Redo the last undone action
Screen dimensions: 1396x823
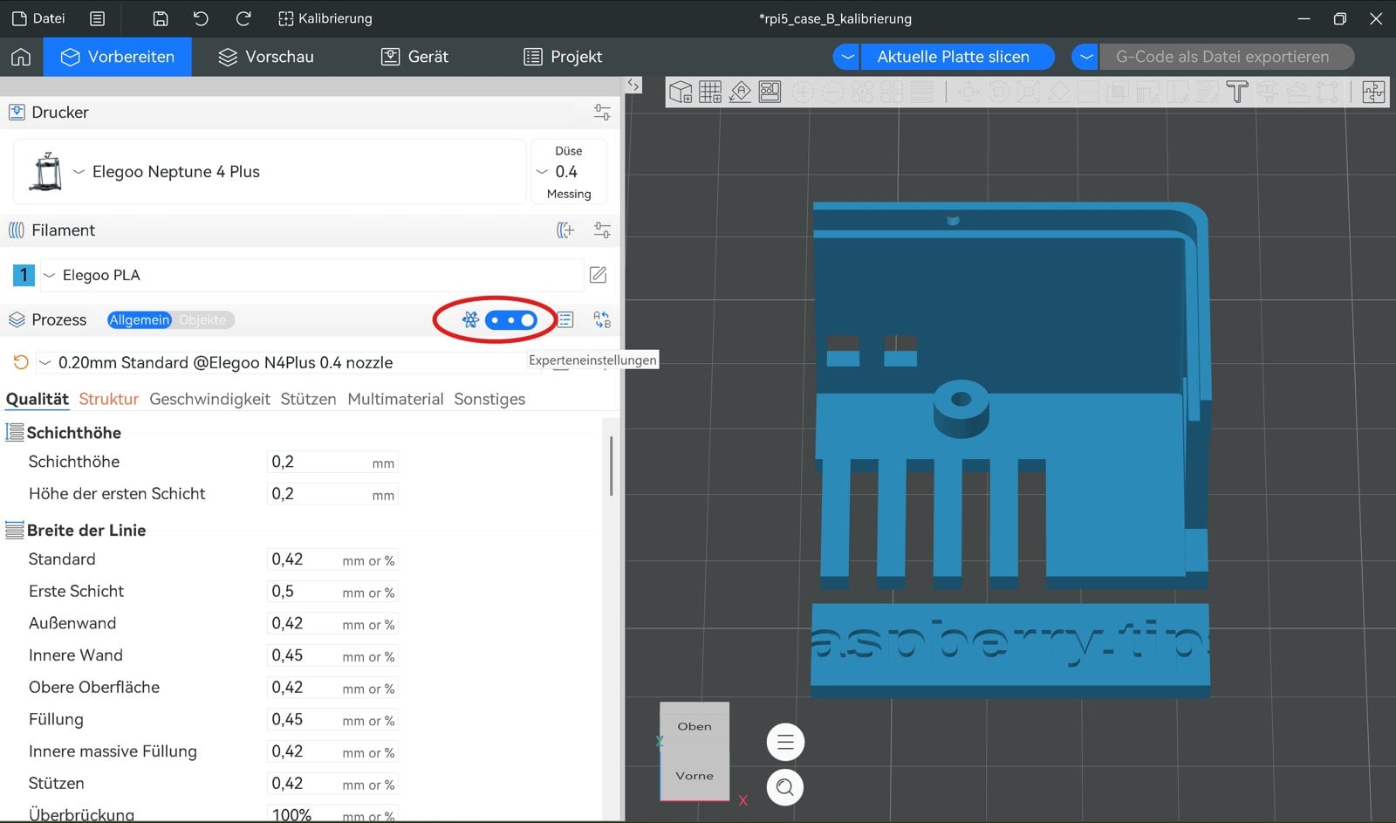243,18
